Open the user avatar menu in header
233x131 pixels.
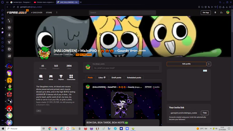coord(228,12)
